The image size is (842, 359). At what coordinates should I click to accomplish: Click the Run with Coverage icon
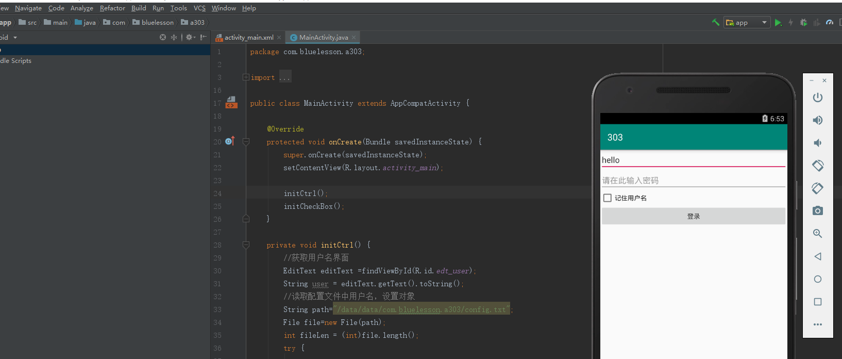816,23
